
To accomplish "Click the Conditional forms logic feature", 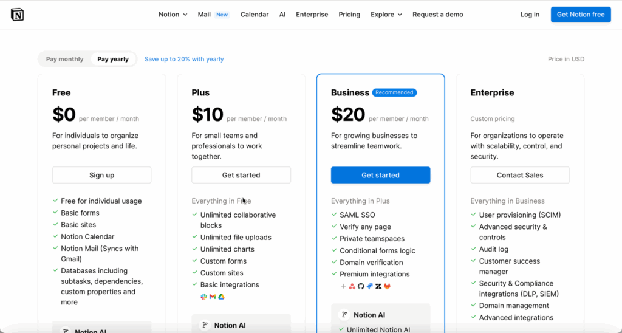I will (378, 251).
